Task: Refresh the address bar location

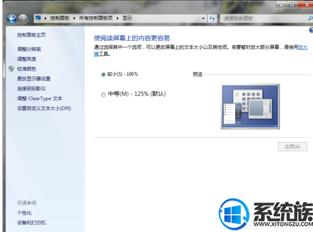Action: pos(212,18)
